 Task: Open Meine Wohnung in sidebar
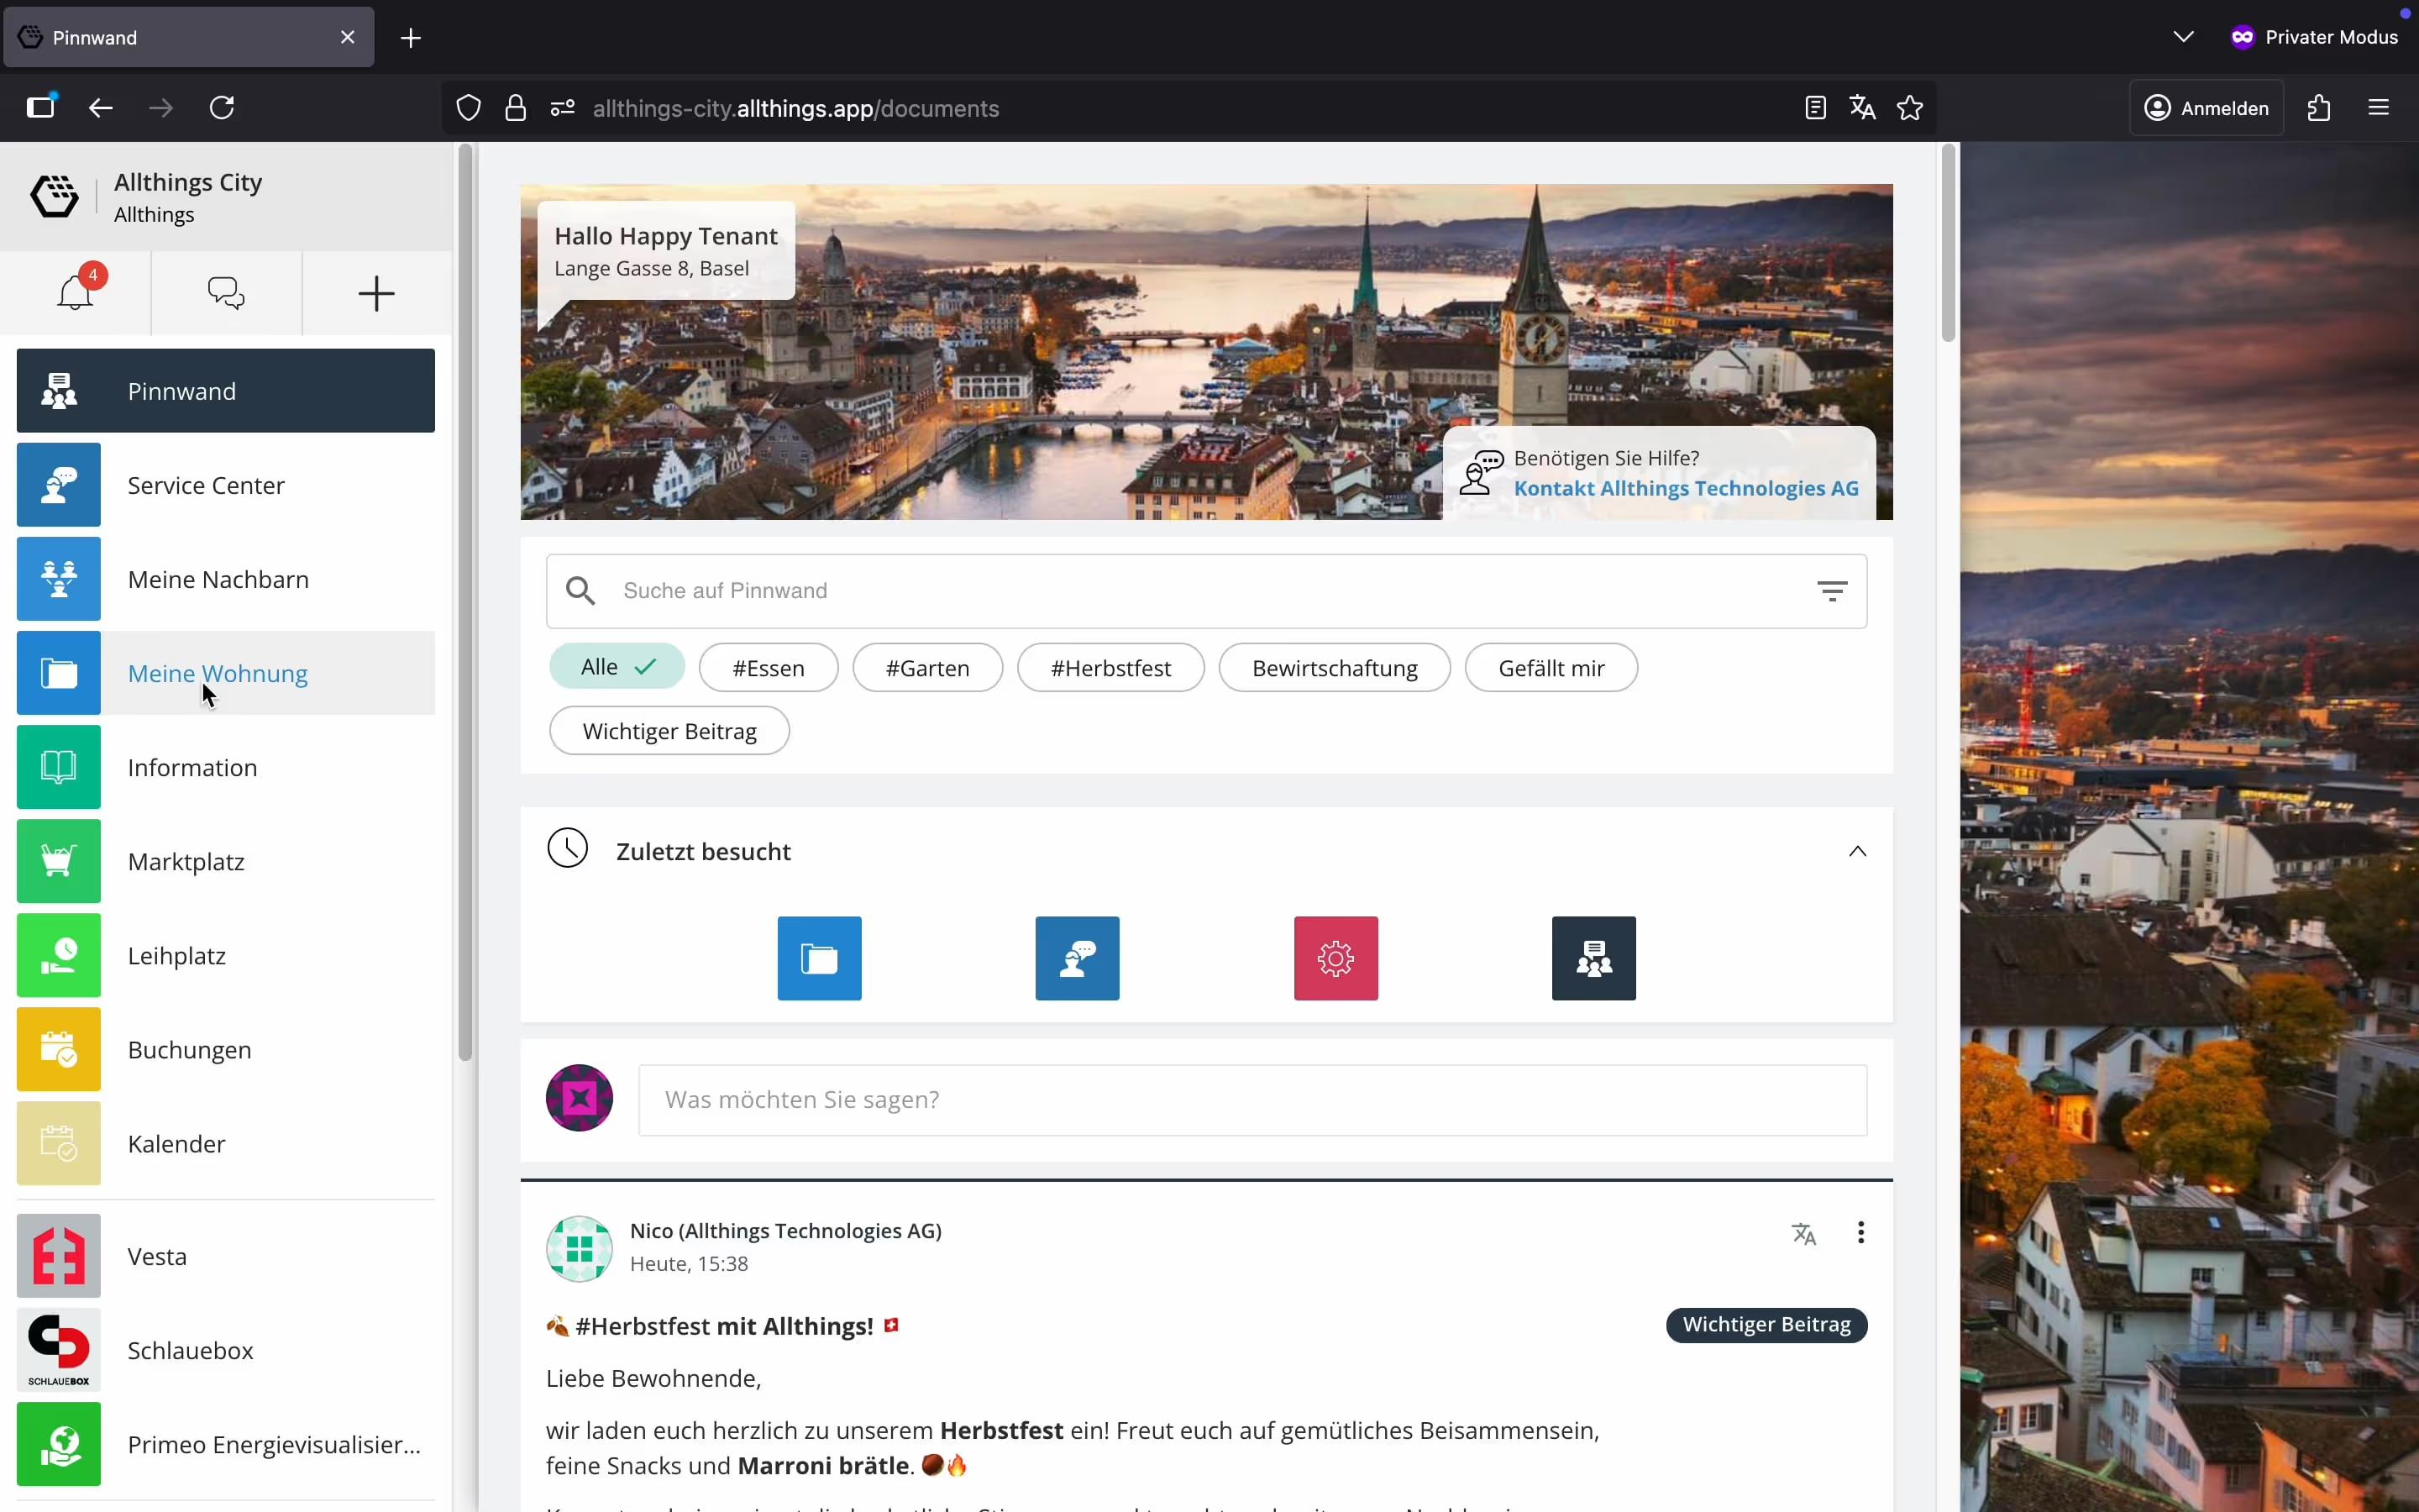tap(226, 673)
